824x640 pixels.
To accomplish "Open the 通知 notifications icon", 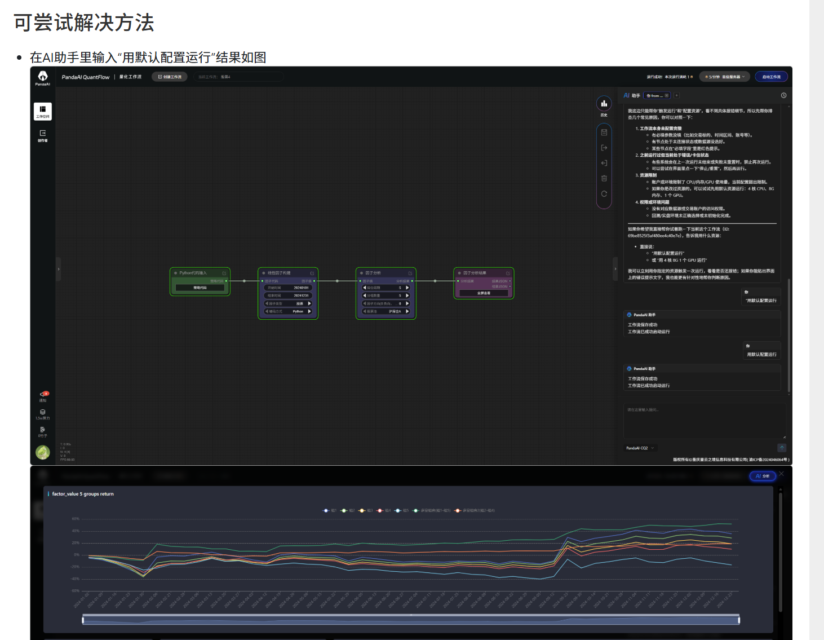I will click(x=43, y=396).
